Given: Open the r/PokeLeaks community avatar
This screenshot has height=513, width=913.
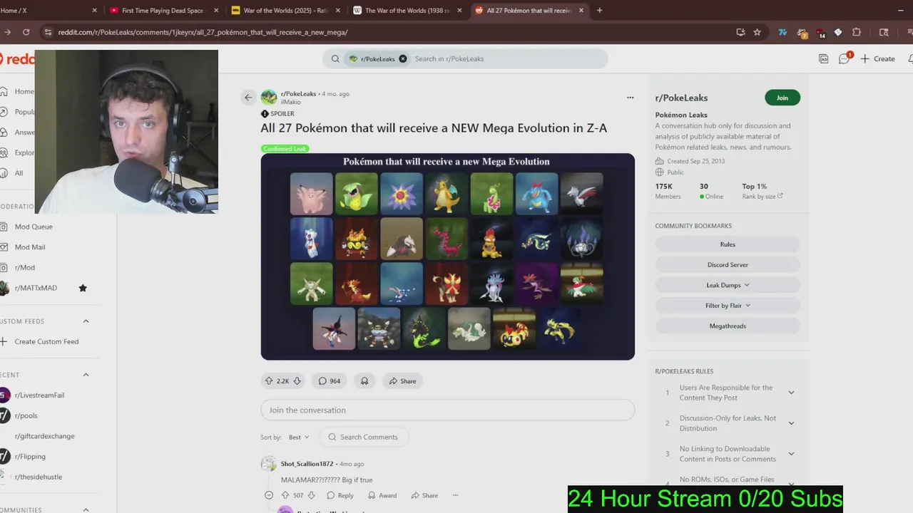Looking at the screenshot, I should click(269, 98).
